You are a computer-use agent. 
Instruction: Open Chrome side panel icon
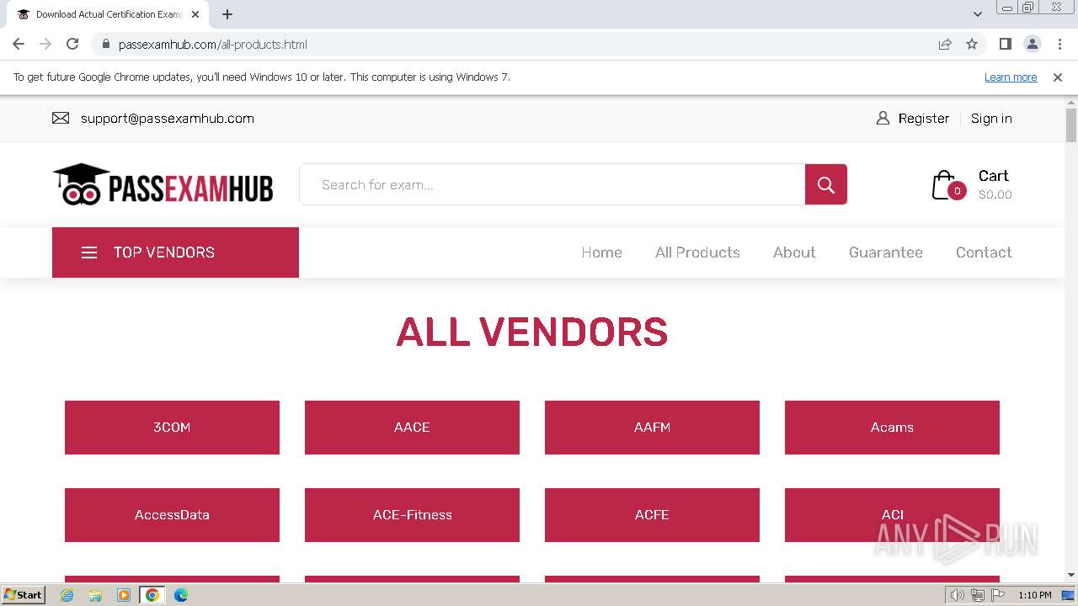(1005, 44)
